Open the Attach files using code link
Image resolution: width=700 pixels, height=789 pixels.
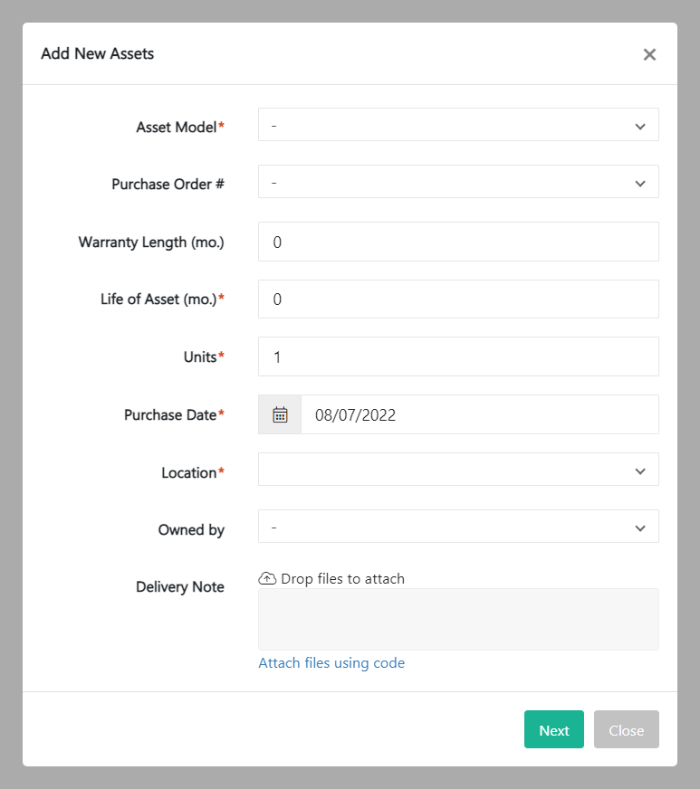[331, 663]
